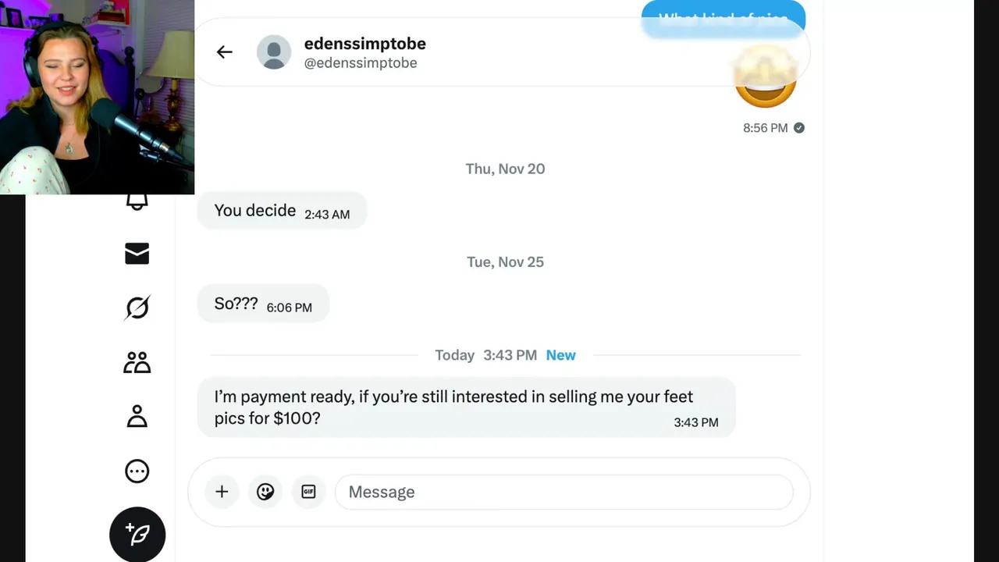The height and width of the screenshot is (562, 999).
Task: Add media with the plus button
Action: [x=222, y=492]
